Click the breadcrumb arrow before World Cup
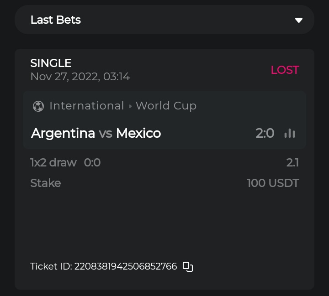 [x=130, y=106]
